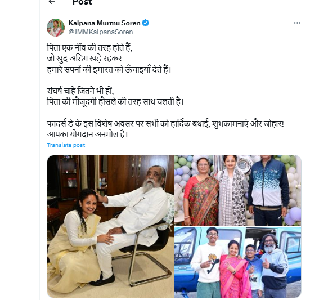Image resolution: width=310 pixels, height=300 pixels.
Task: Click the line starting हमारे सपनों की इमारत
Action: coord(109,69)
